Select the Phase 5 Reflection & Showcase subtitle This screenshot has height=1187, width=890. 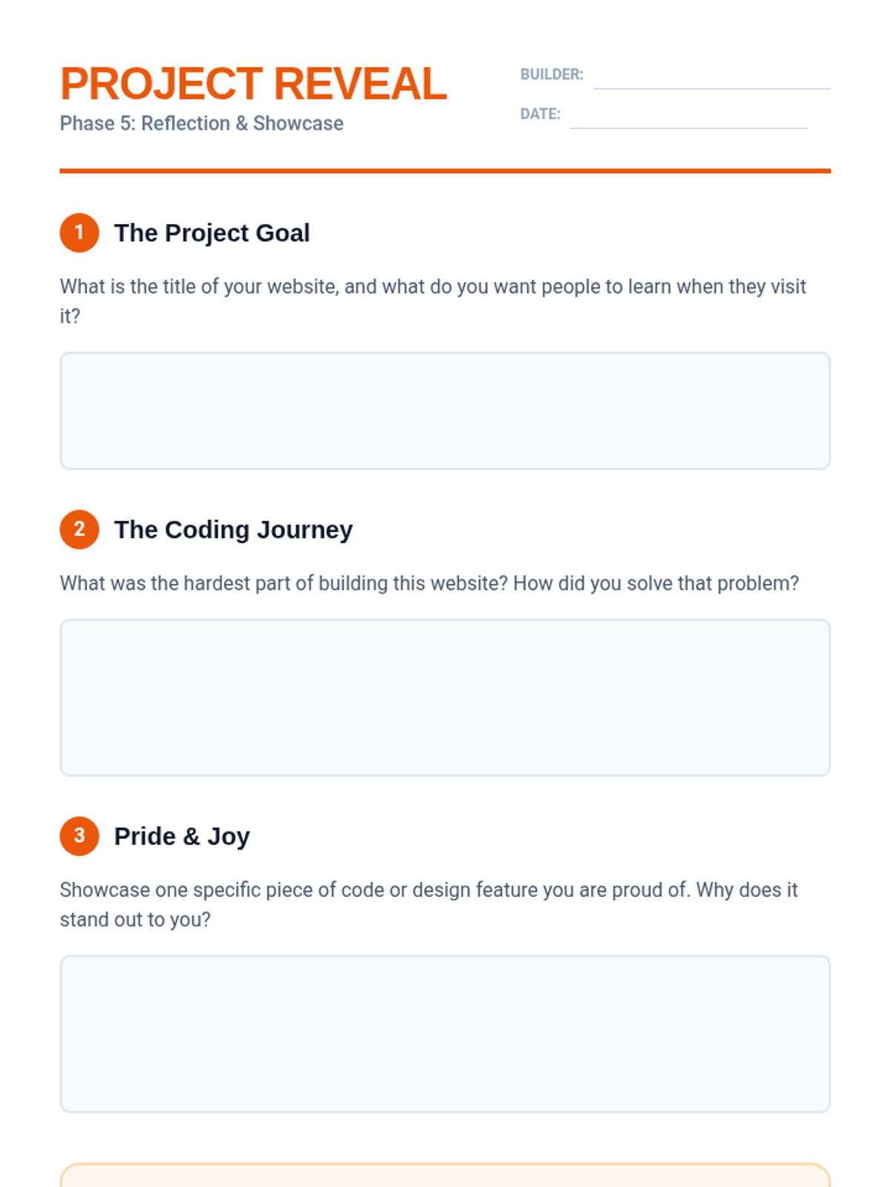point(202,123)
